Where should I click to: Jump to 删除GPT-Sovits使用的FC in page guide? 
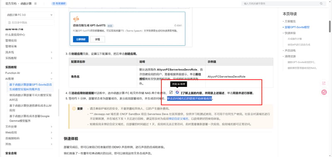(x=302, y=62)
